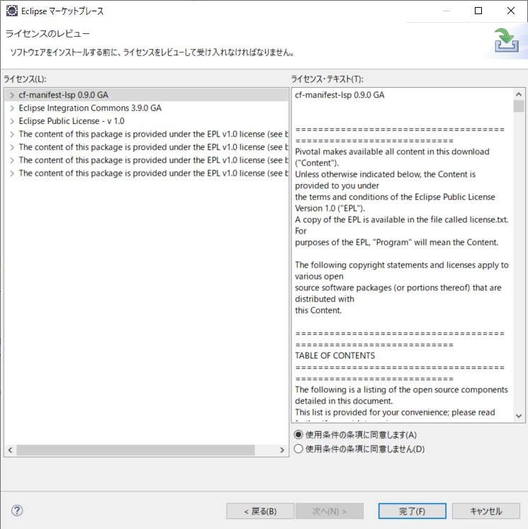Click the disabled 次へ(N) > button
This screenshot has height=529, width=528.
click(x=330, y=511)
